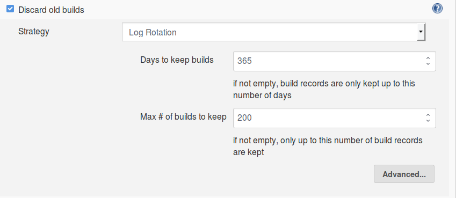Open the Advanced... options button

tap(404, 174)
